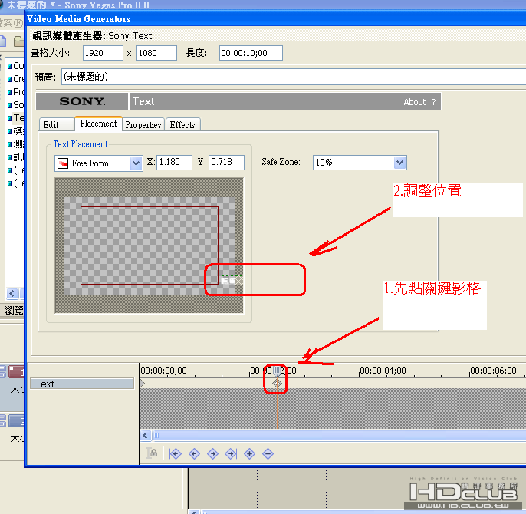Select the So generator item in list
526x514 pixels.
pyautogui.click(x=16, y=105)
